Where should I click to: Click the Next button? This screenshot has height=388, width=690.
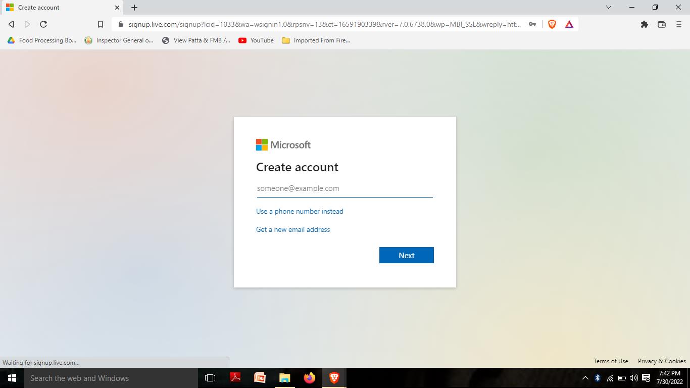[x=407, y=255]
